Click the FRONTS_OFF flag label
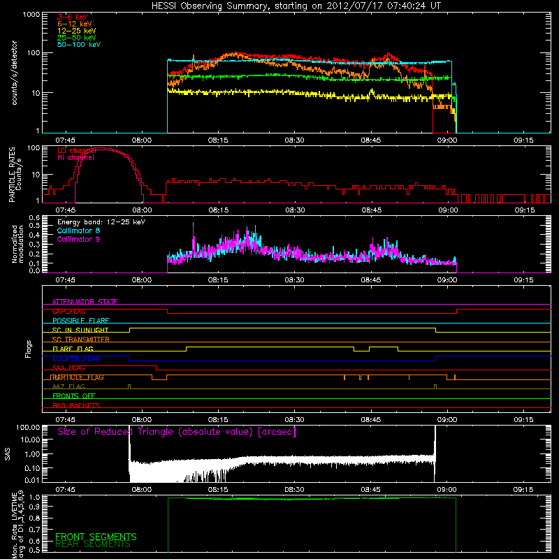Viewport: 559px width, 559px height. point(74,395)
